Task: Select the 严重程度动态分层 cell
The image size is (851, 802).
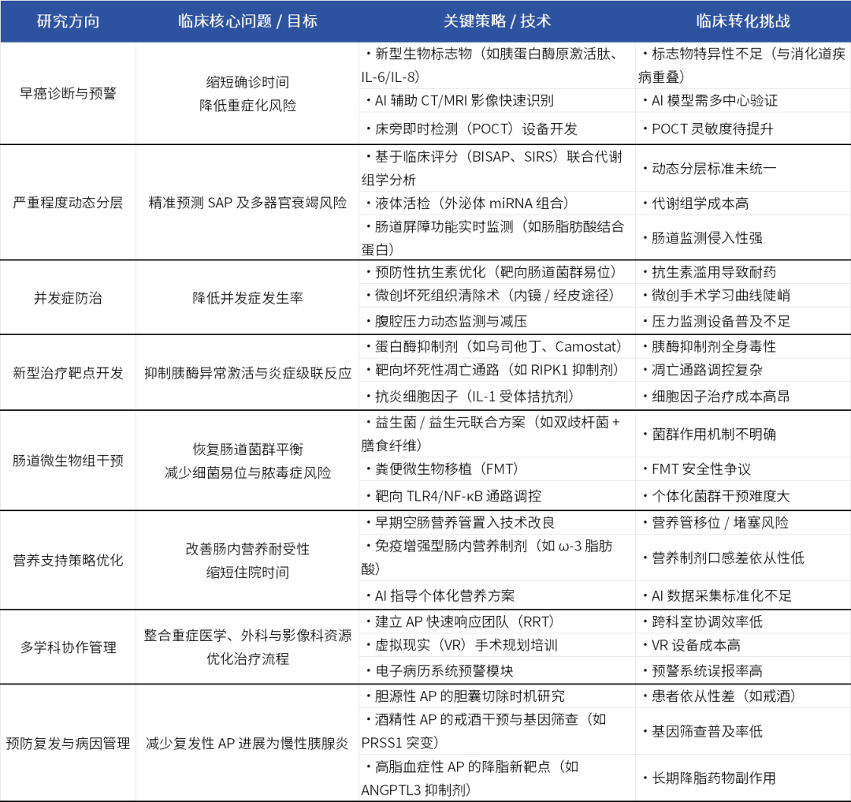Action: (69, 200)
